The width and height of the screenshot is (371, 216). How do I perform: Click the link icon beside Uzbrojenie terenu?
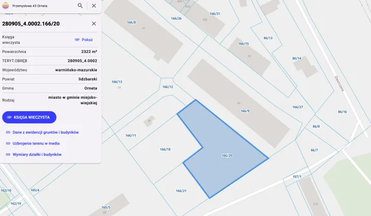(8, 143)
